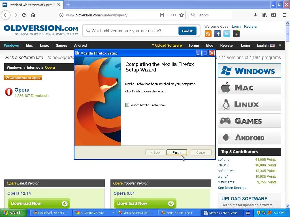This screenshot has height=217, width=290.
Task: Follow the Register link beside Welcome Guest
Action: tap(251, 26)
